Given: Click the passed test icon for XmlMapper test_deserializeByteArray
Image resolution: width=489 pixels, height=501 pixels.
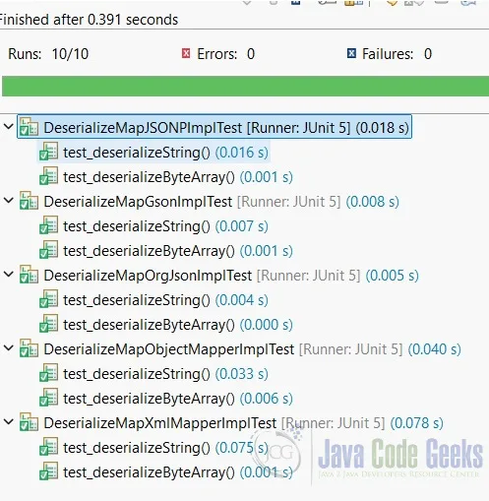Looking at the screenshot, I should coord(48,471).
